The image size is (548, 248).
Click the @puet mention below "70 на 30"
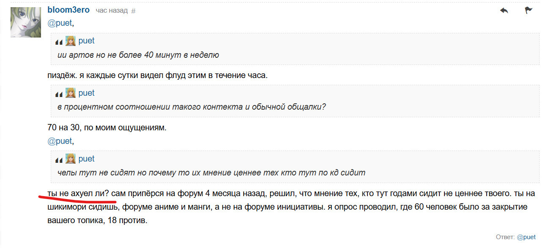click(60, 141)
